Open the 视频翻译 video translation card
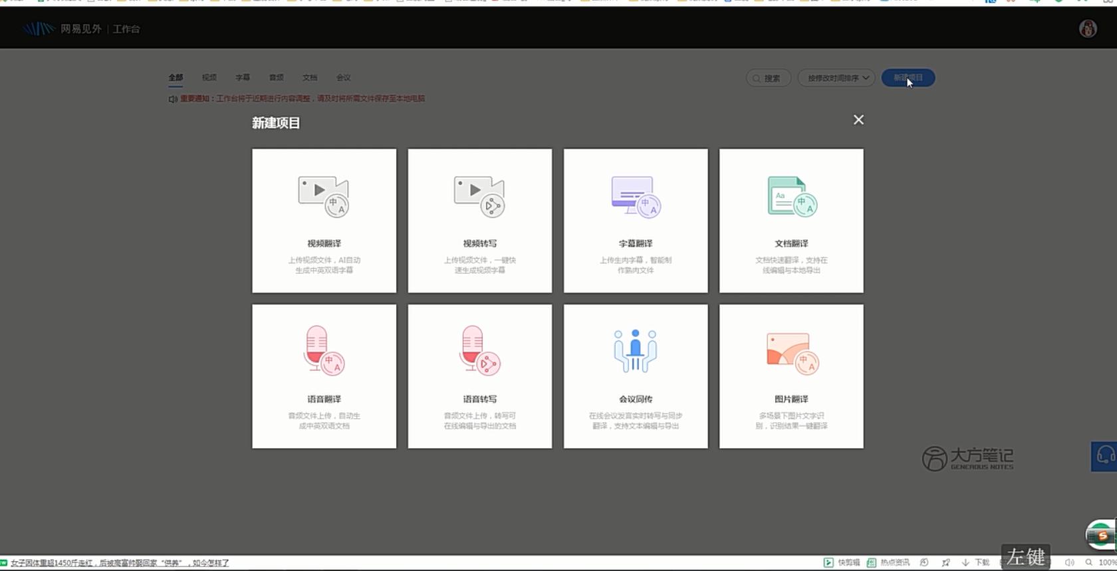Viewport: 1117px width, 571px height. point(324,221)
